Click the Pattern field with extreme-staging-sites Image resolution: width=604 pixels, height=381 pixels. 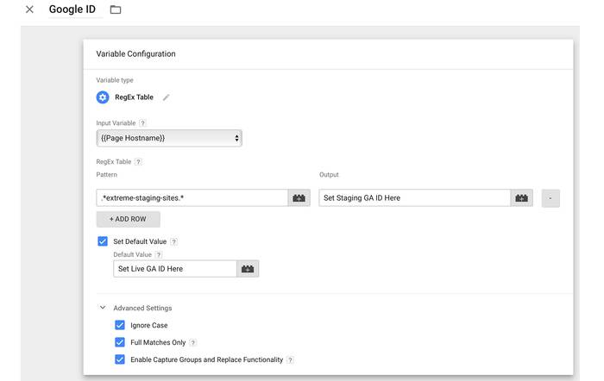pos(192,197)
